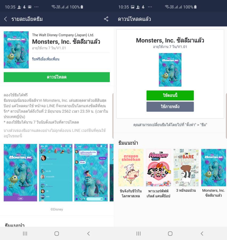Tap the green ใช้ตอนนี้ button

pos(170,95)
